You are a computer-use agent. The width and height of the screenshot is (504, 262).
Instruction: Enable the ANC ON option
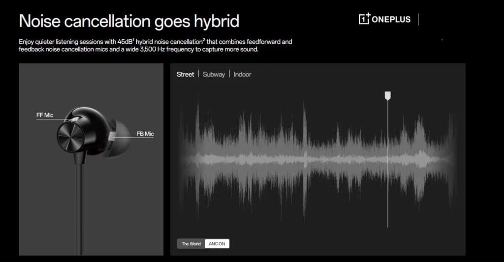pos(217,244)
